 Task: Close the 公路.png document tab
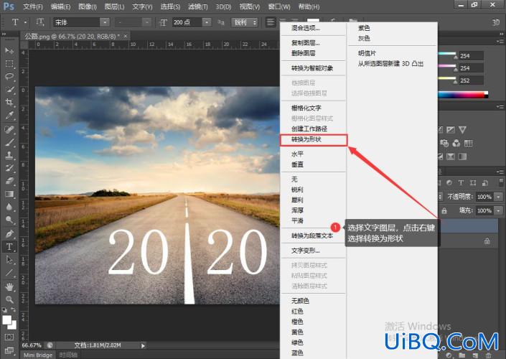point(126,36)
